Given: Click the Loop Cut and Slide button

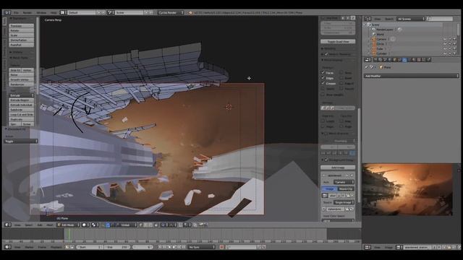Looking at the screenshot, I should click(21, 114).
